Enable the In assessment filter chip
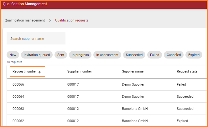208x127 pixels. [107, 55]
